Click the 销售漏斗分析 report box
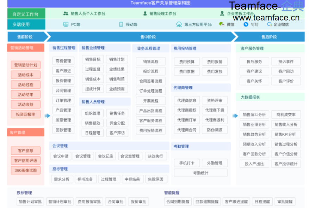Image resolution: width=309 pixels, height=208 pixels. (254, 114)
